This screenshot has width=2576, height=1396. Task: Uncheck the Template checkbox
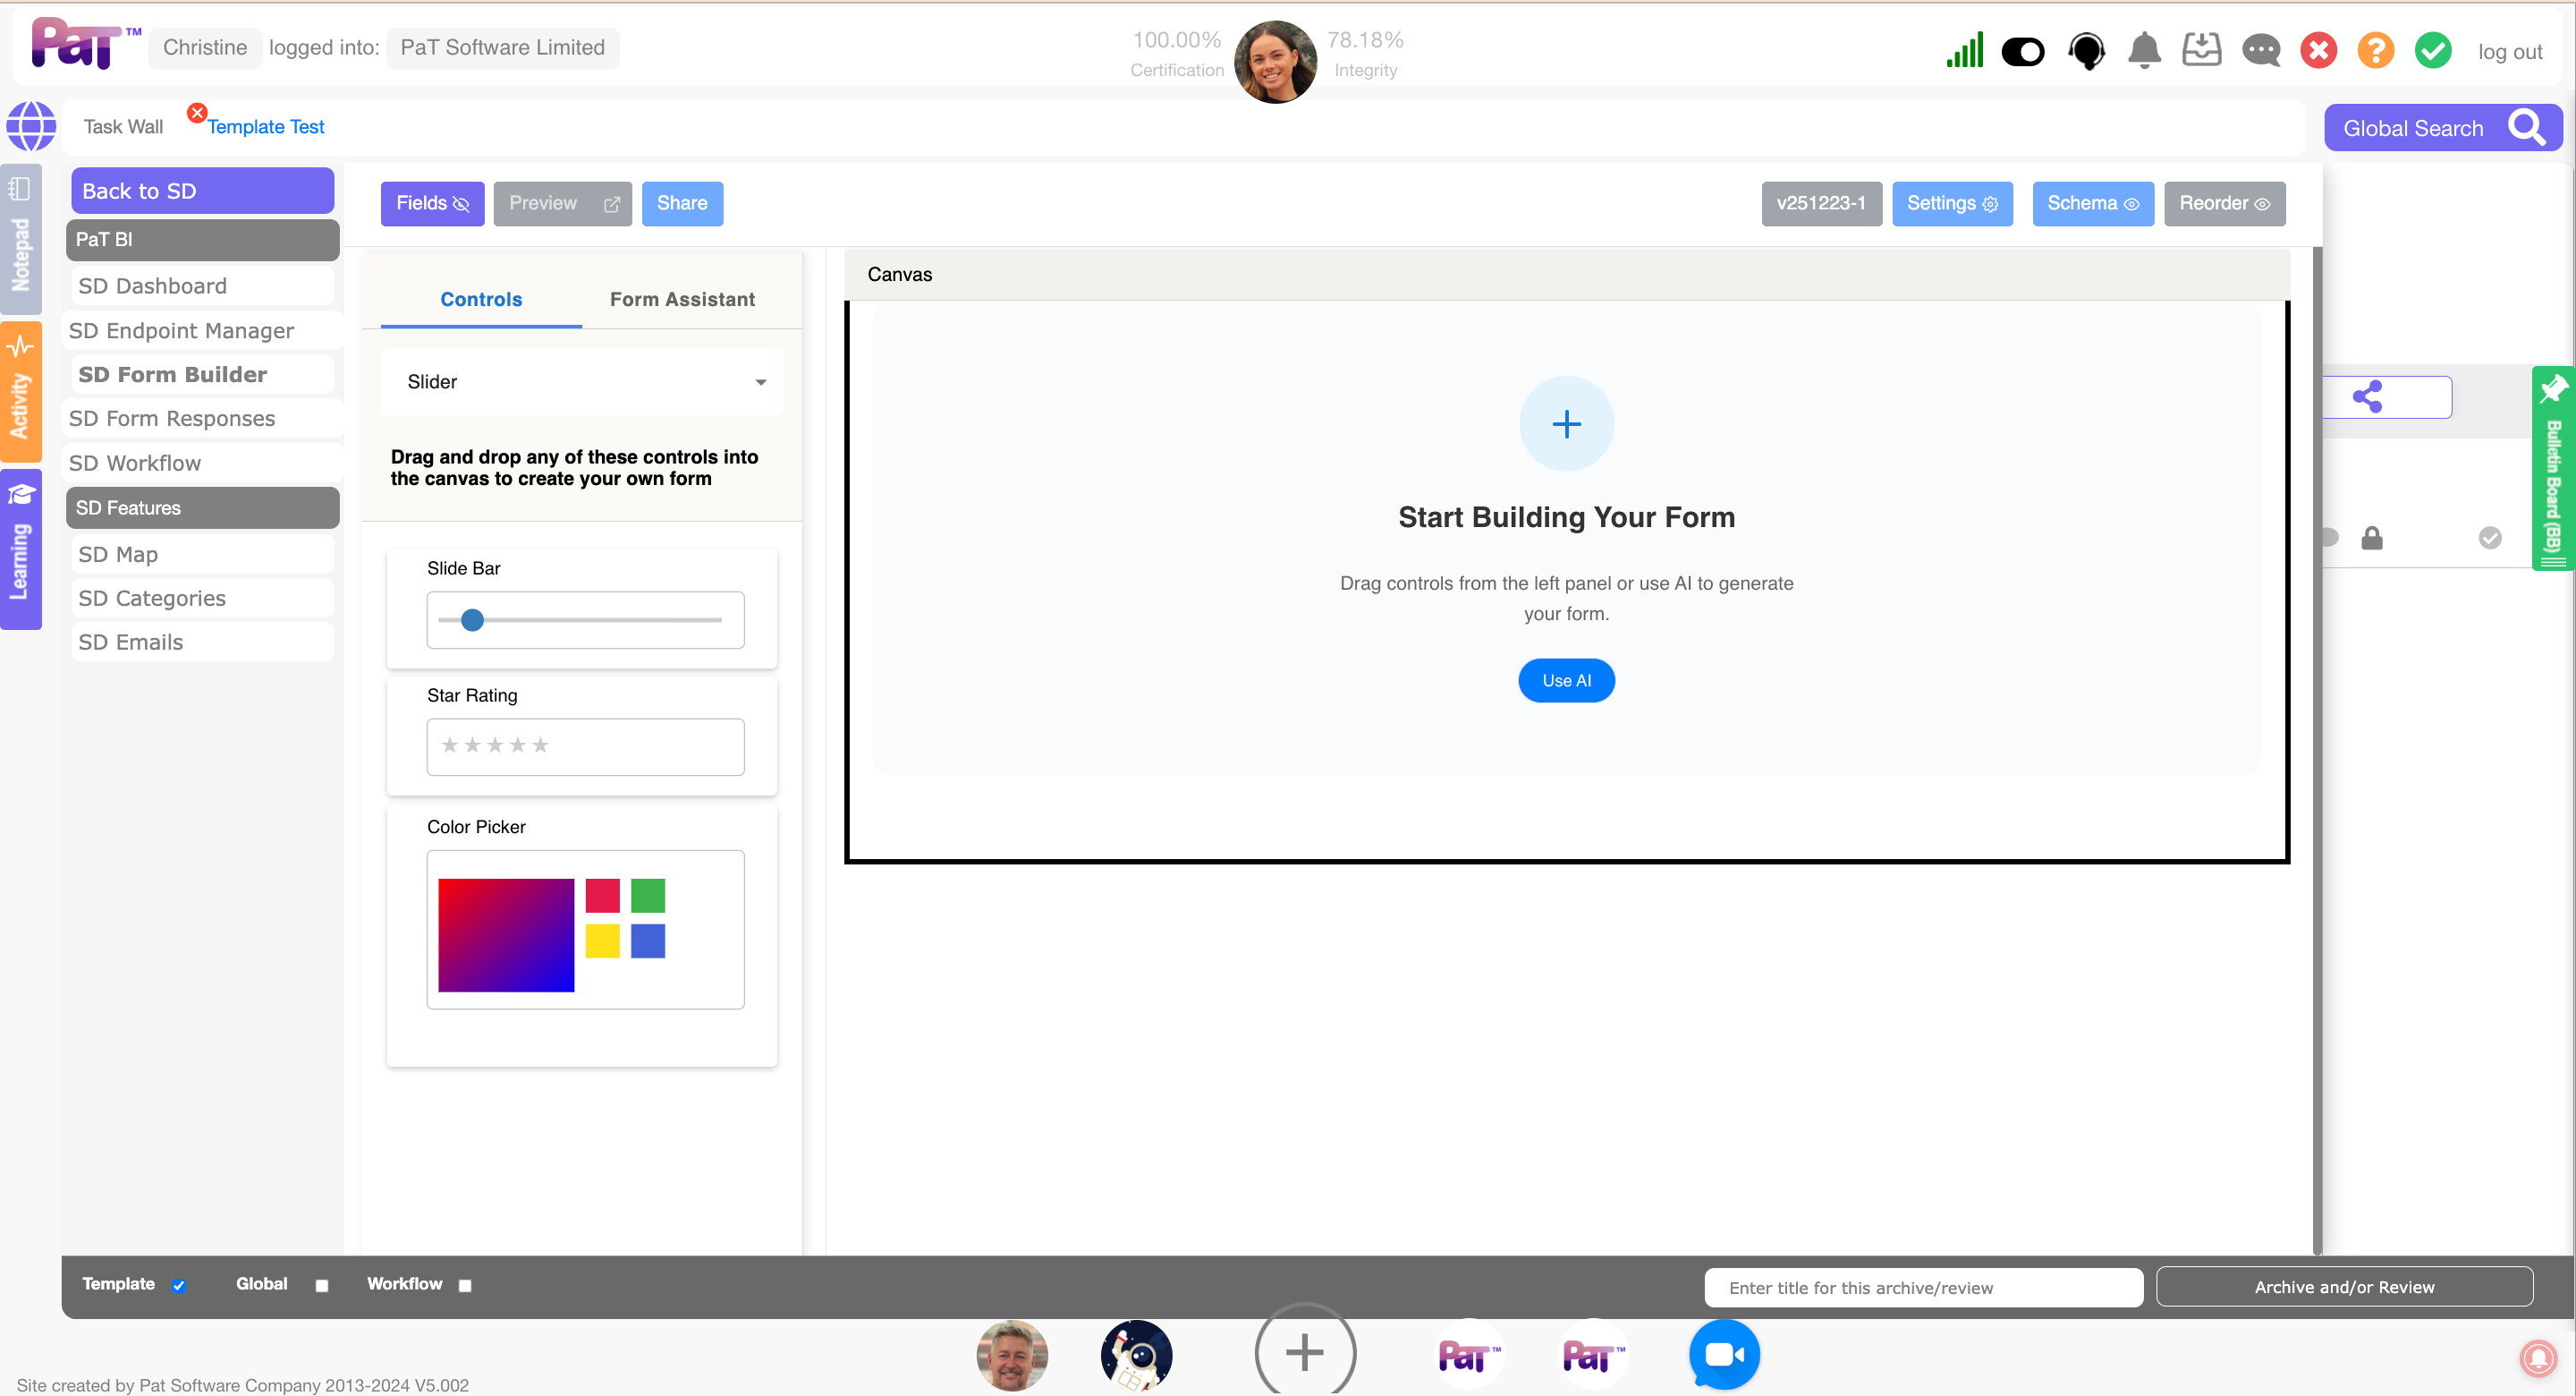point(179,1286)
